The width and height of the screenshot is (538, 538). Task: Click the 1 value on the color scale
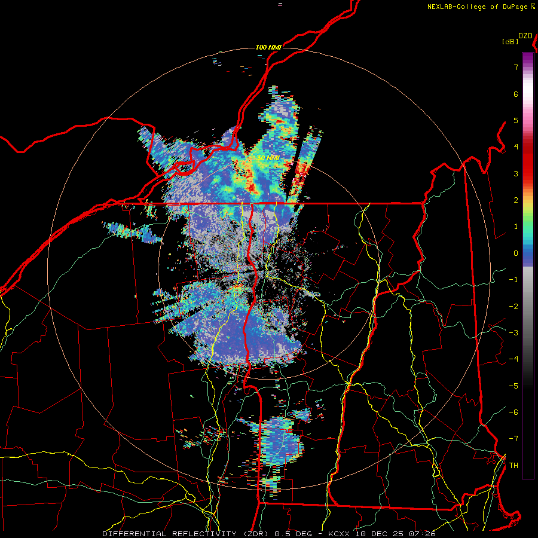[x=516, y=227]
